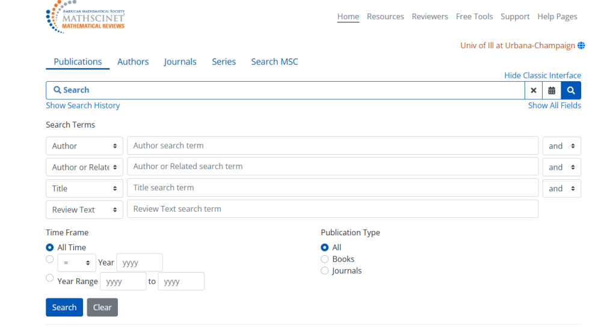Select Books publication type
616x331 pixels.
325,259
